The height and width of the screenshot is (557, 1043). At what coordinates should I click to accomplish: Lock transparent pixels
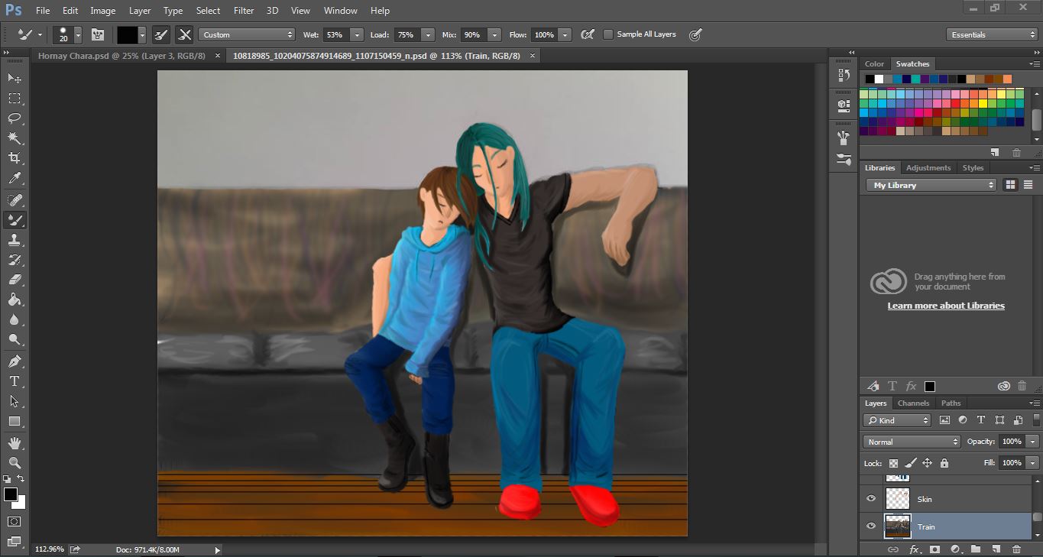pos(893,463)
